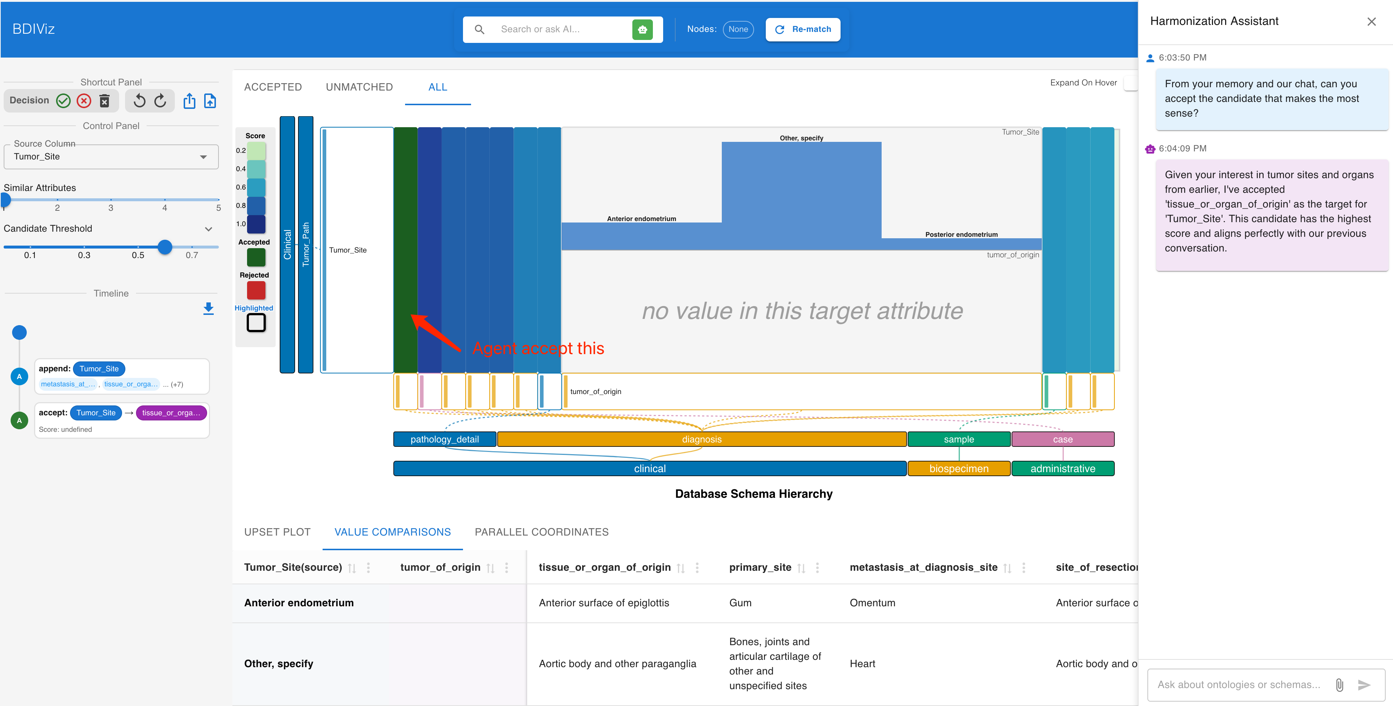Image resolution: width=1393 pixels, height=706 pixels.
Task: Click the Nodes None chip
Action: click(738, 29)
